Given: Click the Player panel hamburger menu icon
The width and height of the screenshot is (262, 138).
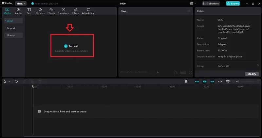Looking at the screenshot, I should click(x=189, y=11).
